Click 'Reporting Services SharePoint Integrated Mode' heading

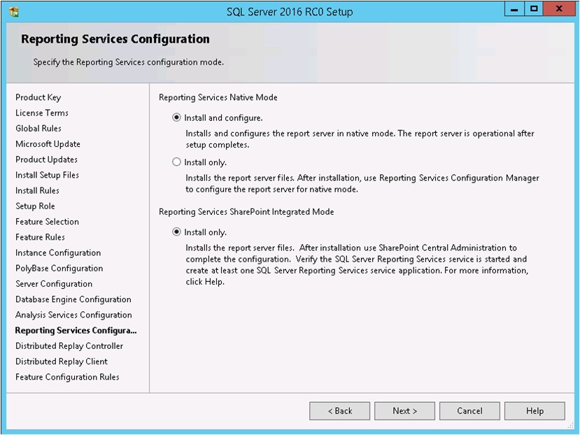tap(246, 212)
